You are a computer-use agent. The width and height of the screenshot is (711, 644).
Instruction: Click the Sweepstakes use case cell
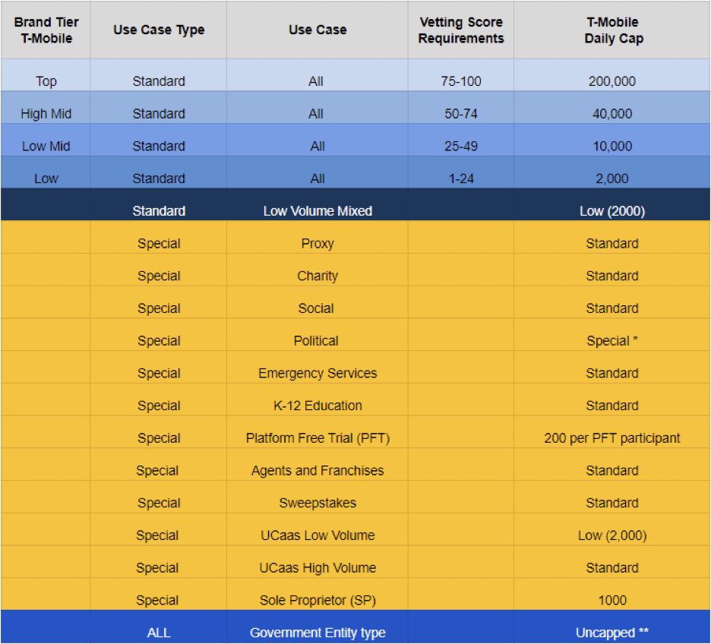click(318, 503)
